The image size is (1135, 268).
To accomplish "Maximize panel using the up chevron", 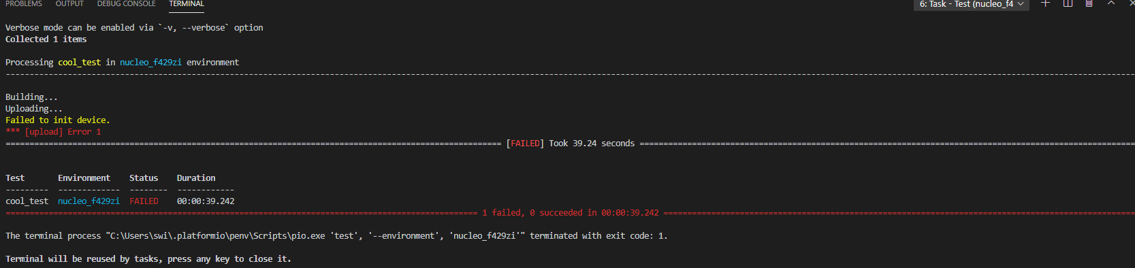I will 1111,3.
